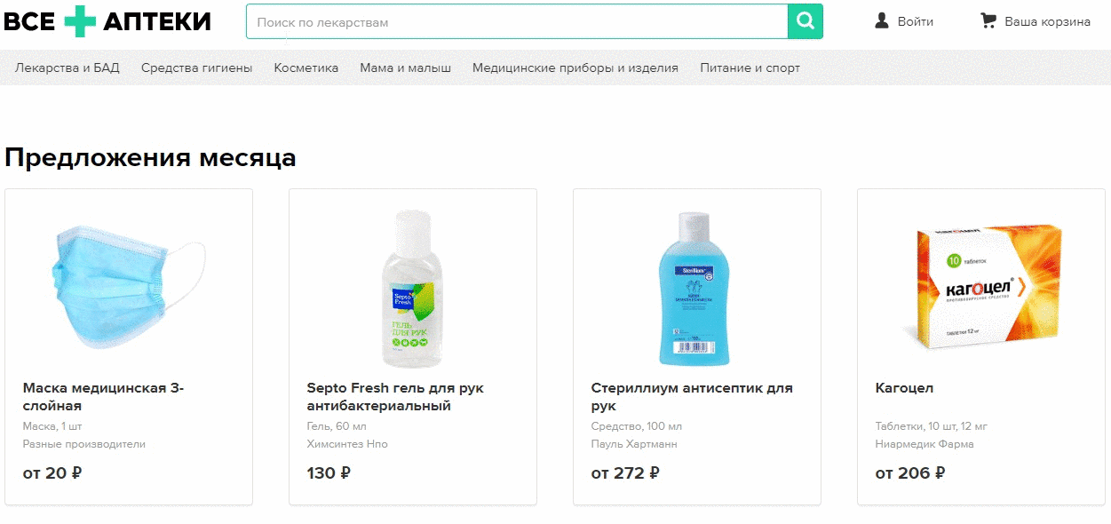Click inside the Поиск по лекарствам search field
The width and height of the screenshot is (1111, 524).
515,20
